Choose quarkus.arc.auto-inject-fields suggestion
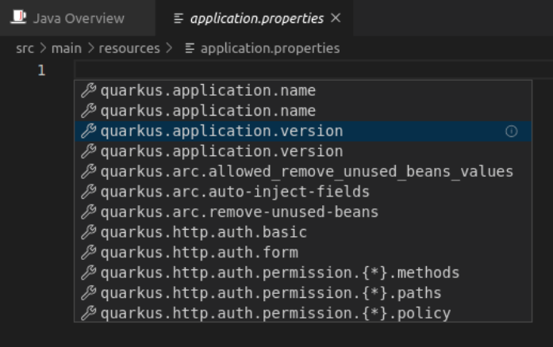The width and height of the screenshot is (553, 347). [x=303, y=192]
